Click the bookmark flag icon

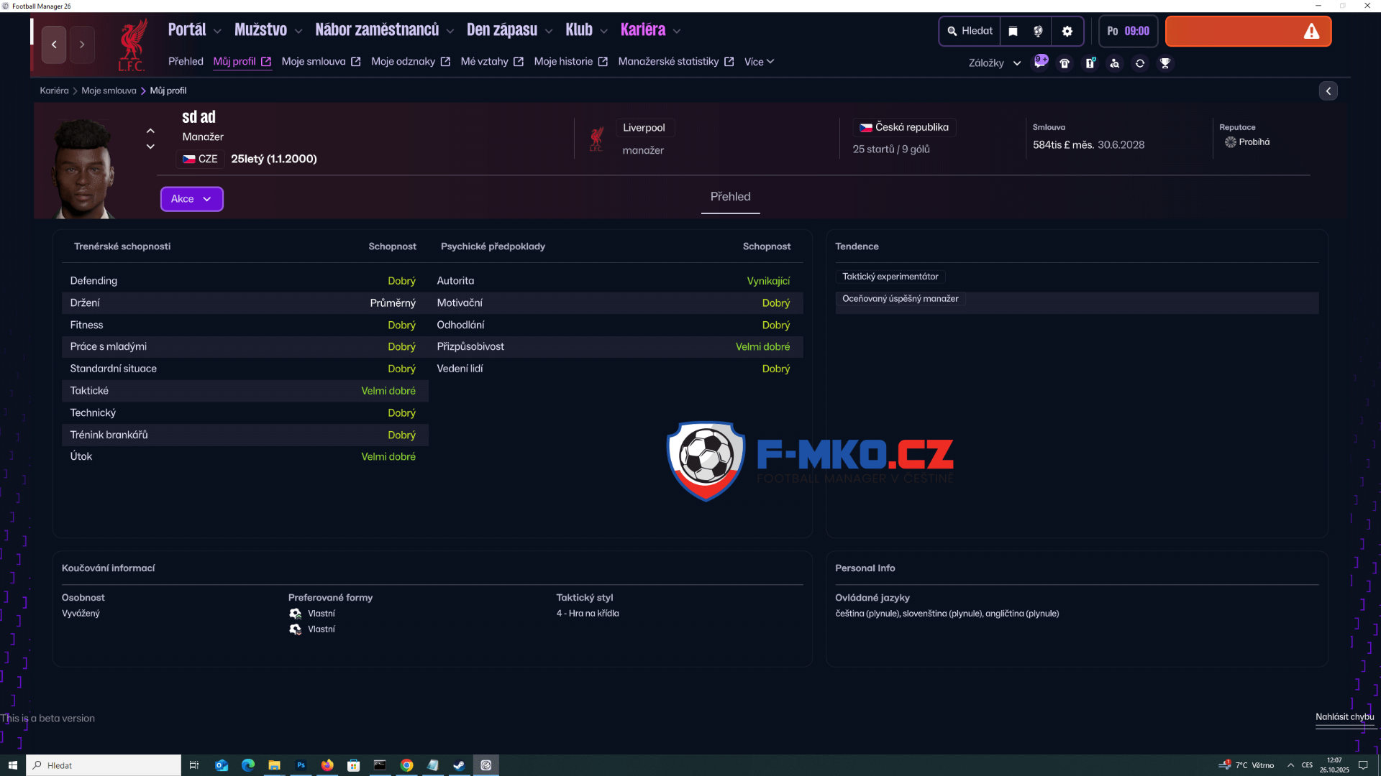[1013, 31]
